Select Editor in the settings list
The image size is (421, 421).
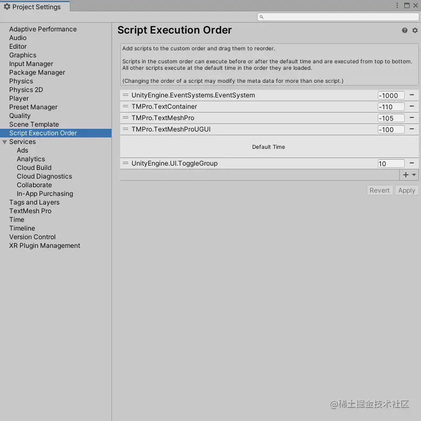click(18, 46)
